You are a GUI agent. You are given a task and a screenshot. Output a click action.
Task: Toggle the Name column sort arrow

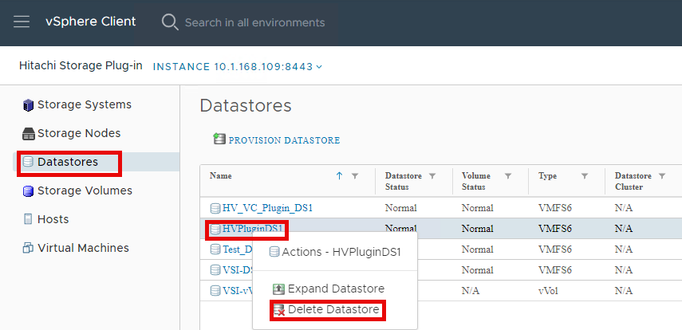click(x=339, y=175)
